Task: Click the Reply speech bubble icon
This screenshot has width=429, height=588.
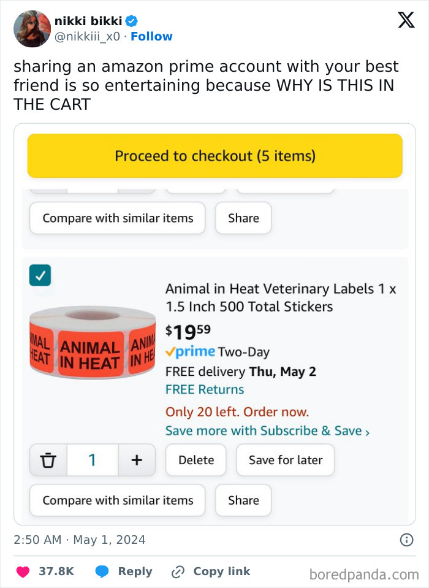Action: 102,571
